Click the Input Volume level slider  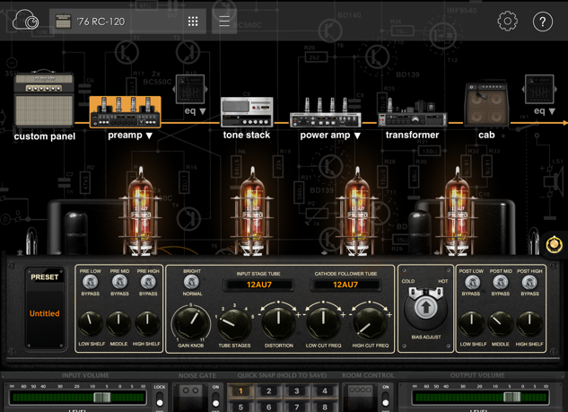[101, 397]
